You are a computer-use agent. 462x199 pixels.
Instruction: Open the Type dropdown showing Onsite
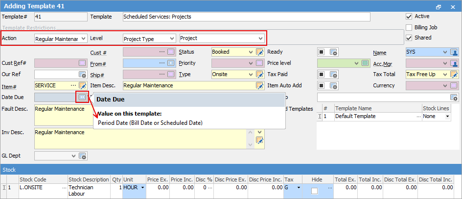(x=251, y=74)
